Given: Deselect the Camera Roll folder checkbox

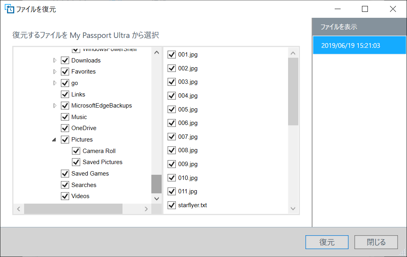Looking at the screenshot, I should click(76, 151).
